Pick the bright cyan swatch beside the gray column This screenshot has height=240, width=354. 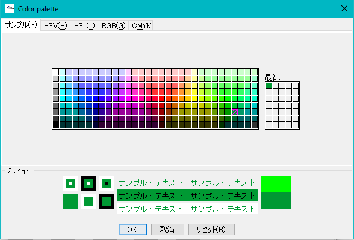tap(63, 99)
